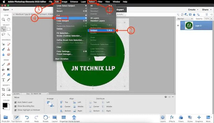
Task: Select the Quick Selection tool
Action: click(x=9, y=34)
